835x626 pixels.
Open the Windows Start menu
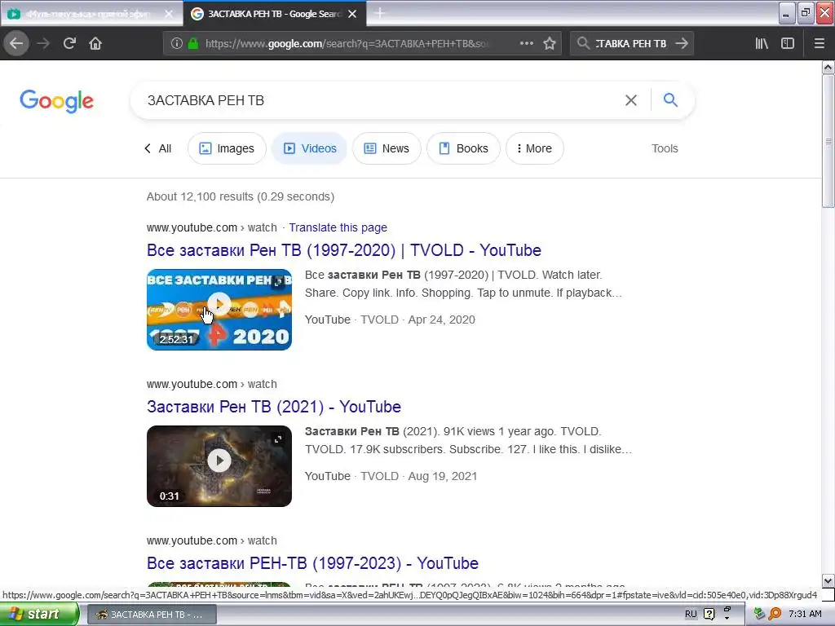coord(38,615)
